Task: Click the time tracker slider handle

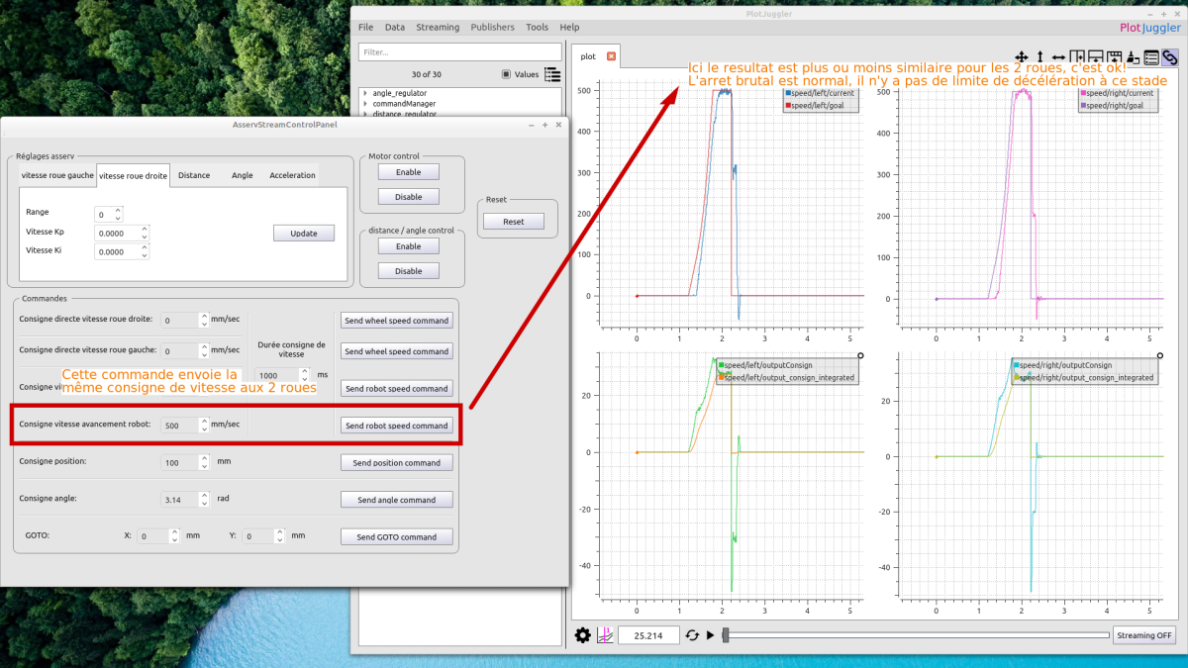Action: point(726,635)
